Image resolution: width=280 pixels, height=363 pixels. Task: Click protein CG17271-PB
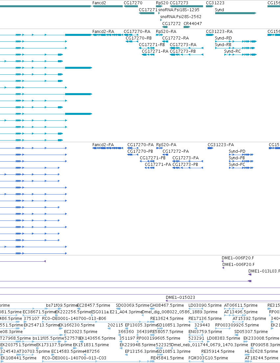coord(153,158)
